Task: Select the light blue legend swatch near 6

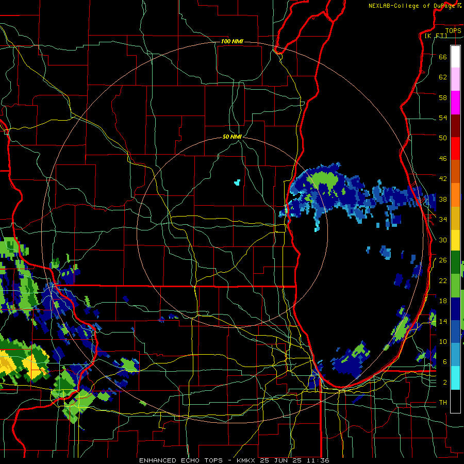Action: tap(455, 355)
